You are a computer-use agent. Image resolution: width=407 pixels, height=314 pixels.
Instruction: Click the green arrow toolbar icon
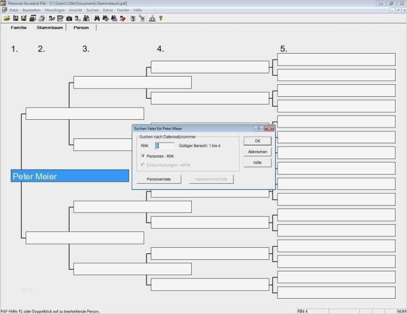(141, 18)
